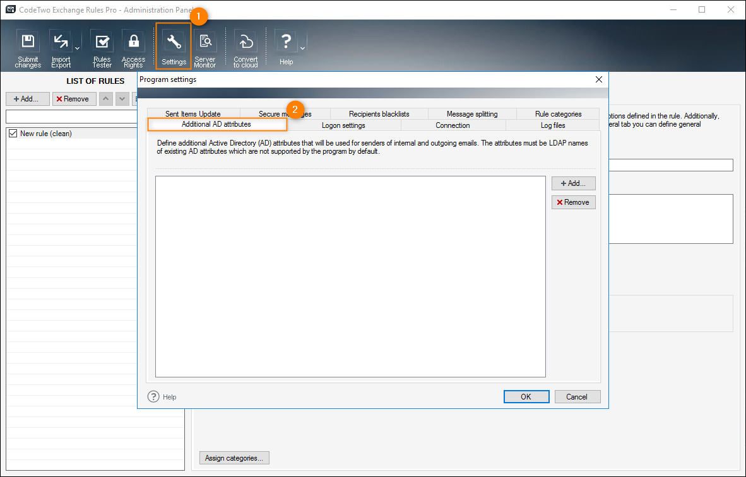
Task: Minimize the Administration Panel window
Action: [x=673, y=9]
